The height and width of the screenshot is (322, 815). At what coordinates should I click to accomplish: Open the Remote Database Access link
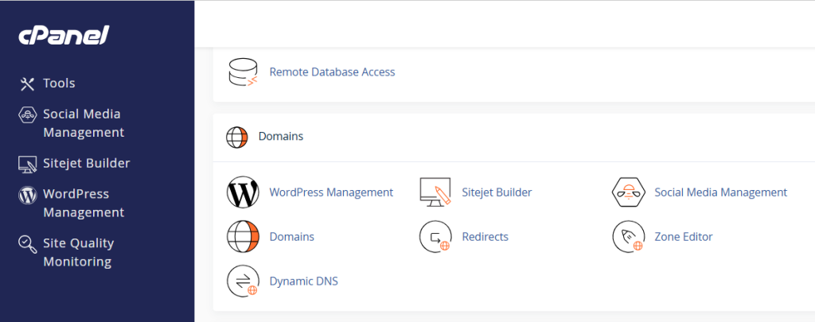tap(332, 72)
